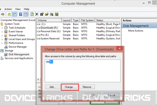Click the Event Viewer tree icon
The image size is (157, 105).
6,32
